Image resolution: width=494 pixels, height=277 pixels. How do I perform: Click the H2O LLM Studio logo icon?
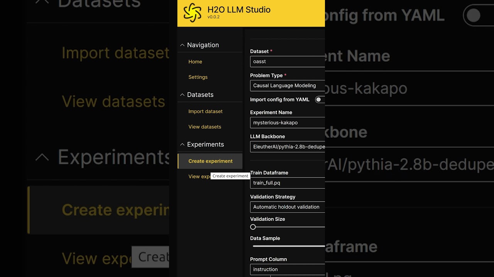coord(192,13)
